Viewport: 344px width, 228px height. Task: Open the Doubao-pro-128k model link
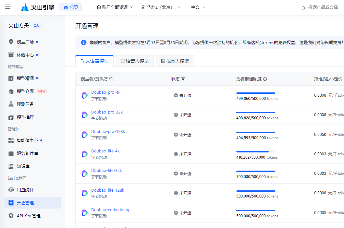coord(108,132)
